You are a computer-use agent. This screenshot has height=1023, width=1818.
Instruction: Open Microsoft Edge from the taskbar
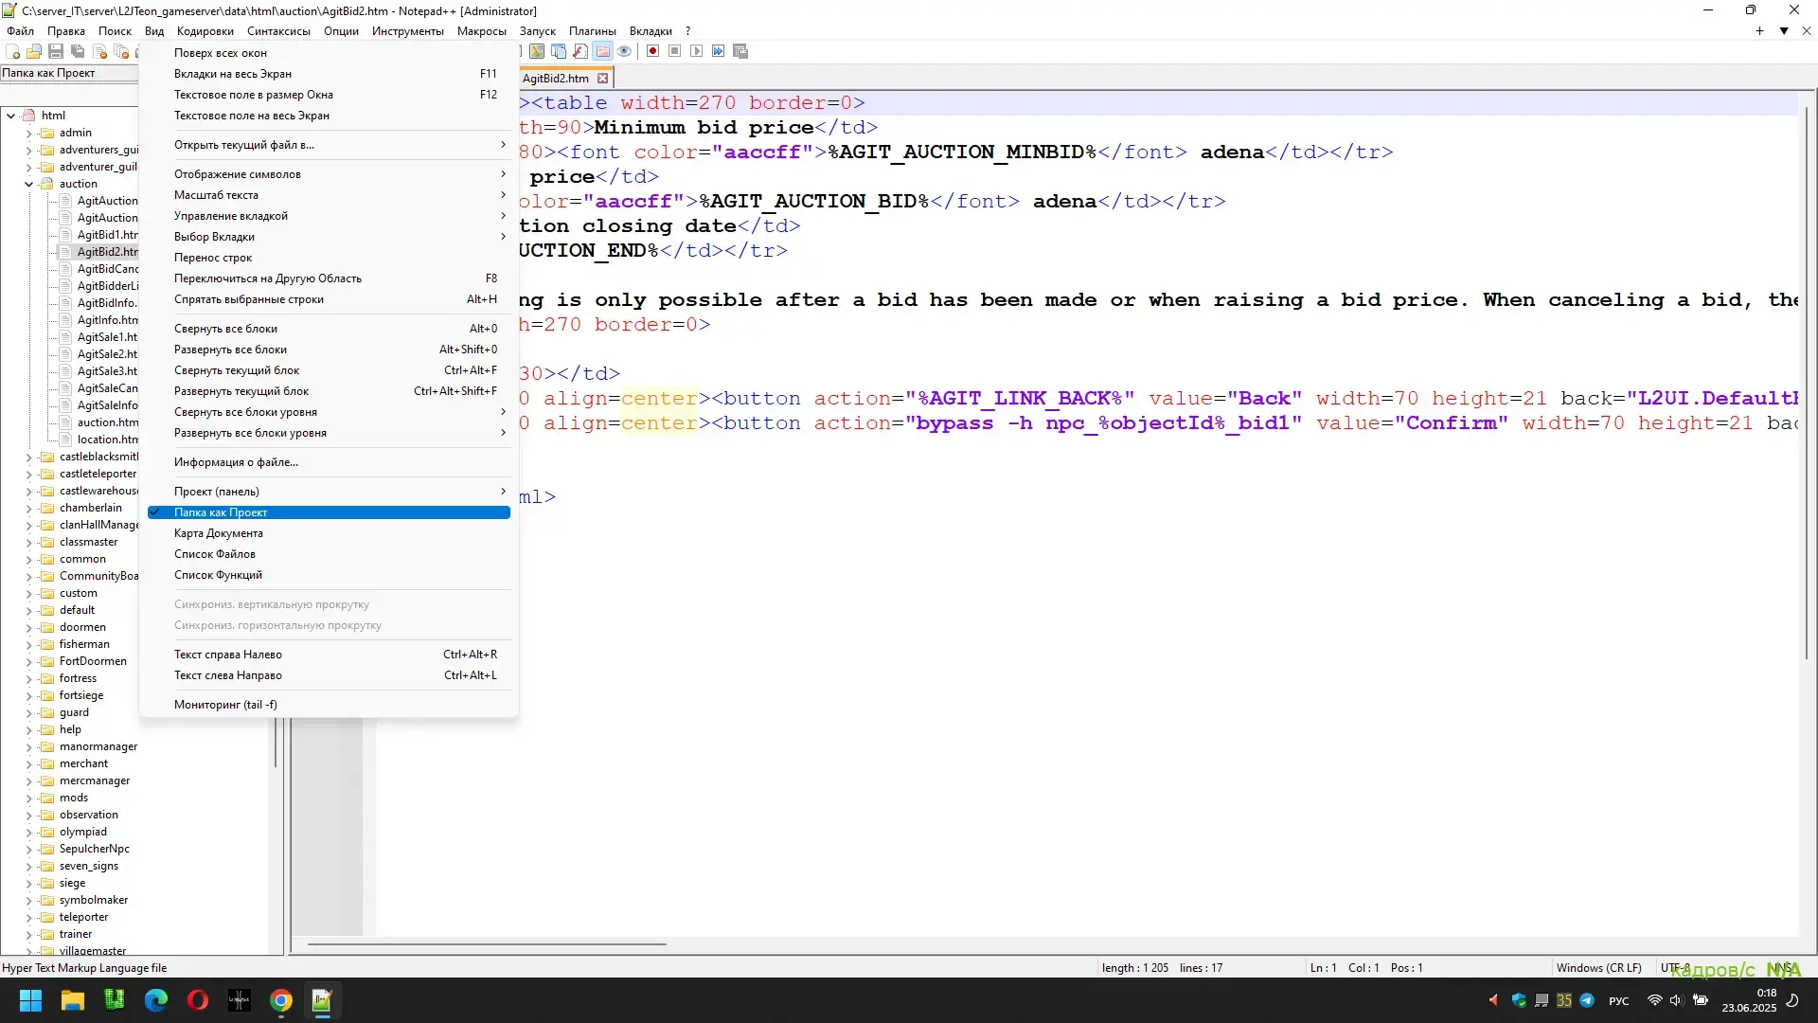point(156,1000)
